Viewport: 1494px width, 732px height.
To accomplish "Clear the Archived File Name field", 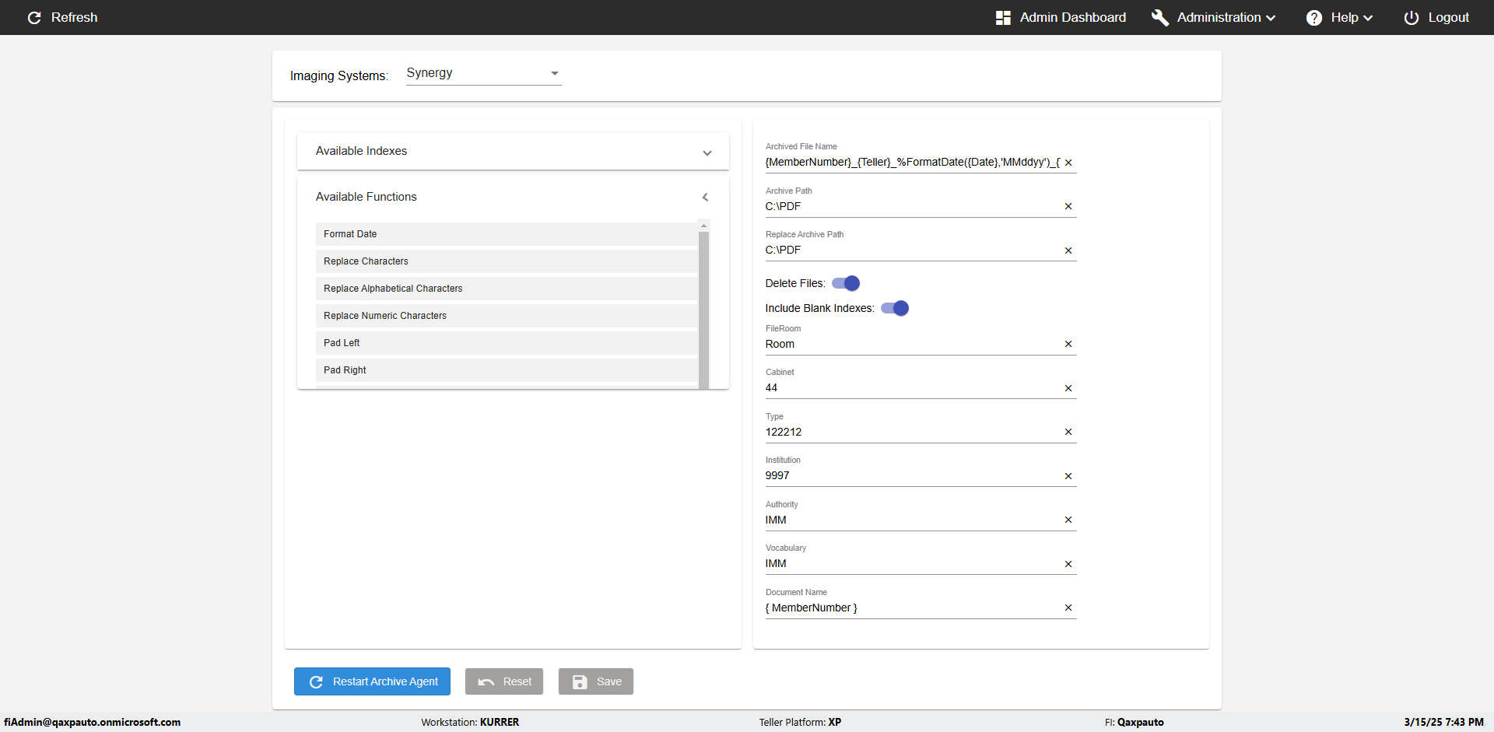I will click(x=1068, y=163).
